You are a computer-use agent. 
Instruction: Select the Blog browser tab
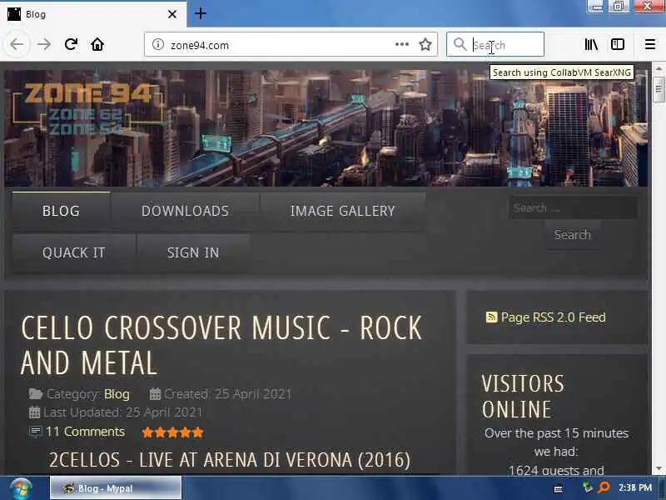pos(93,14)
